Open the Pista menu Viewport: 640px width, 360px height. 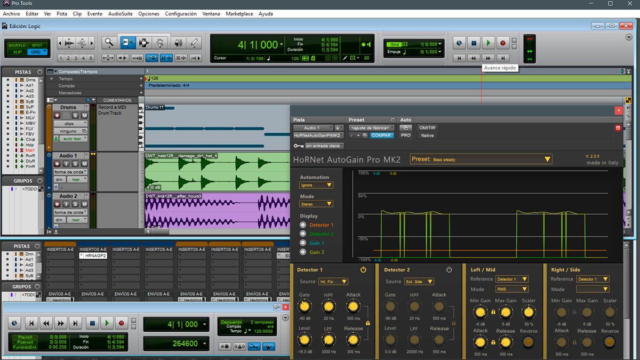coord(62,14)
